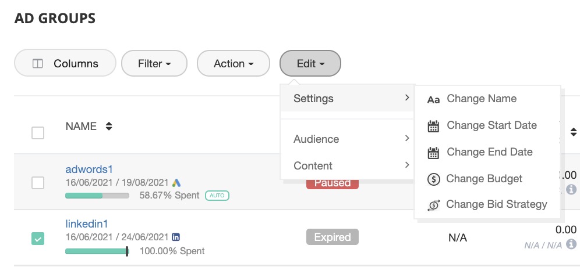Collapse the Edit dropdown
This screenshot has width=580, height=267.
pos(310,64)
